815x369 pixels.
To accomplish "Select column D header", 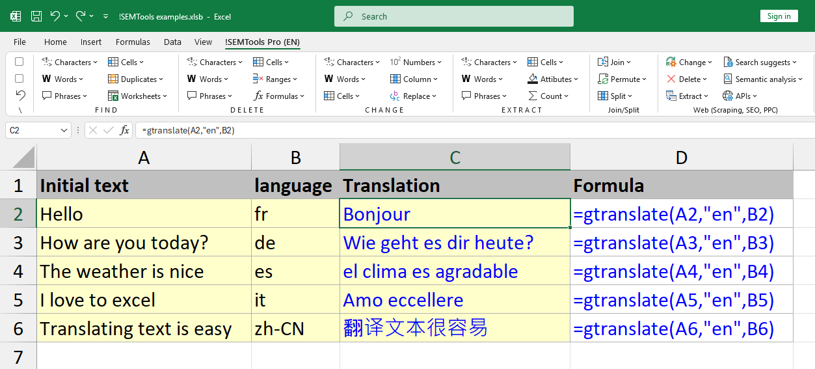I will coord(681,157).
